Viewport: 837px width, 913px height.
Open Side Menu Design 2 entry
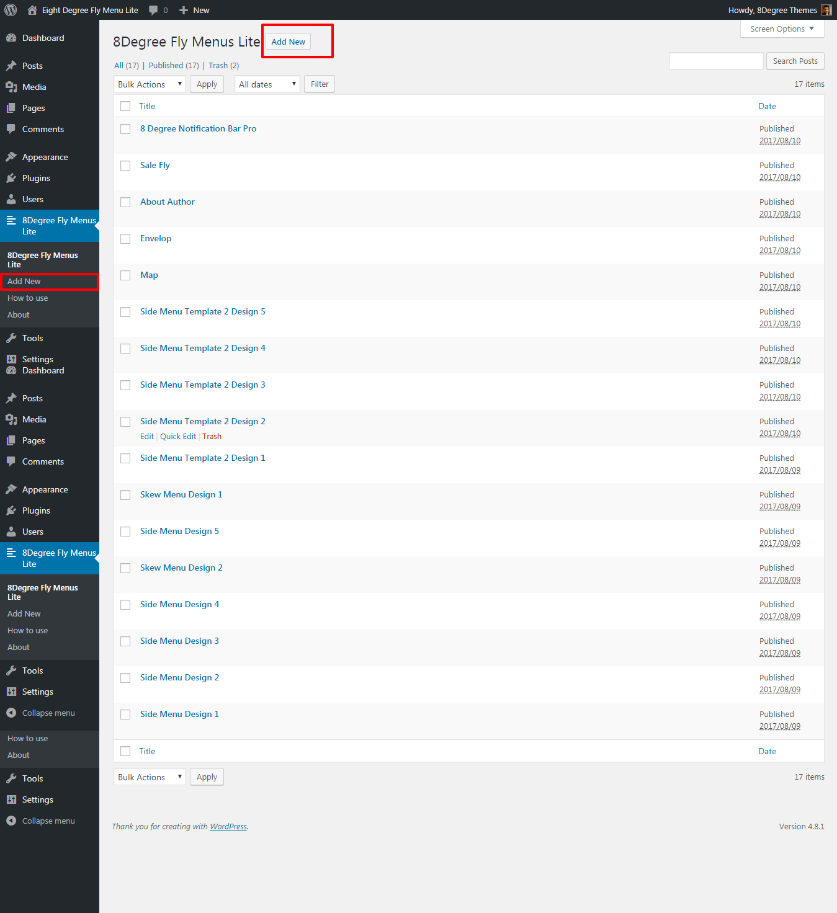179,677
